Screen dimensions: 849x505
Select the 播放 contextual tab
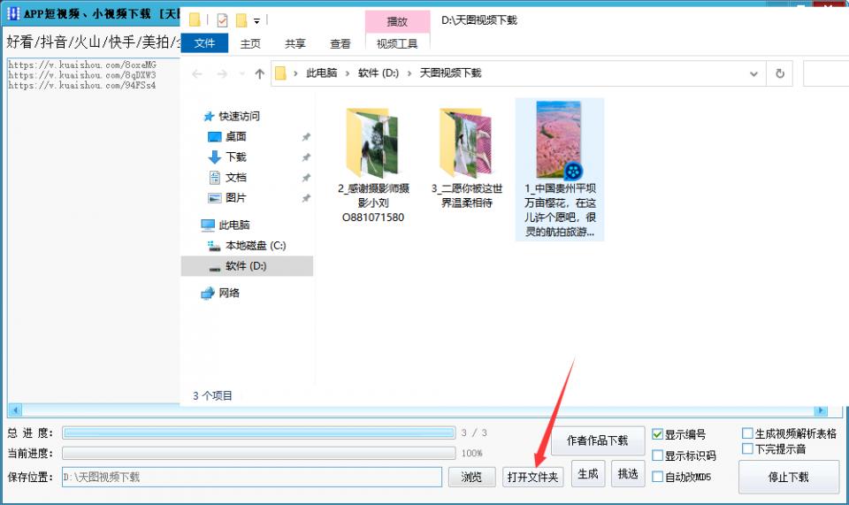click(x=397, y=21)
